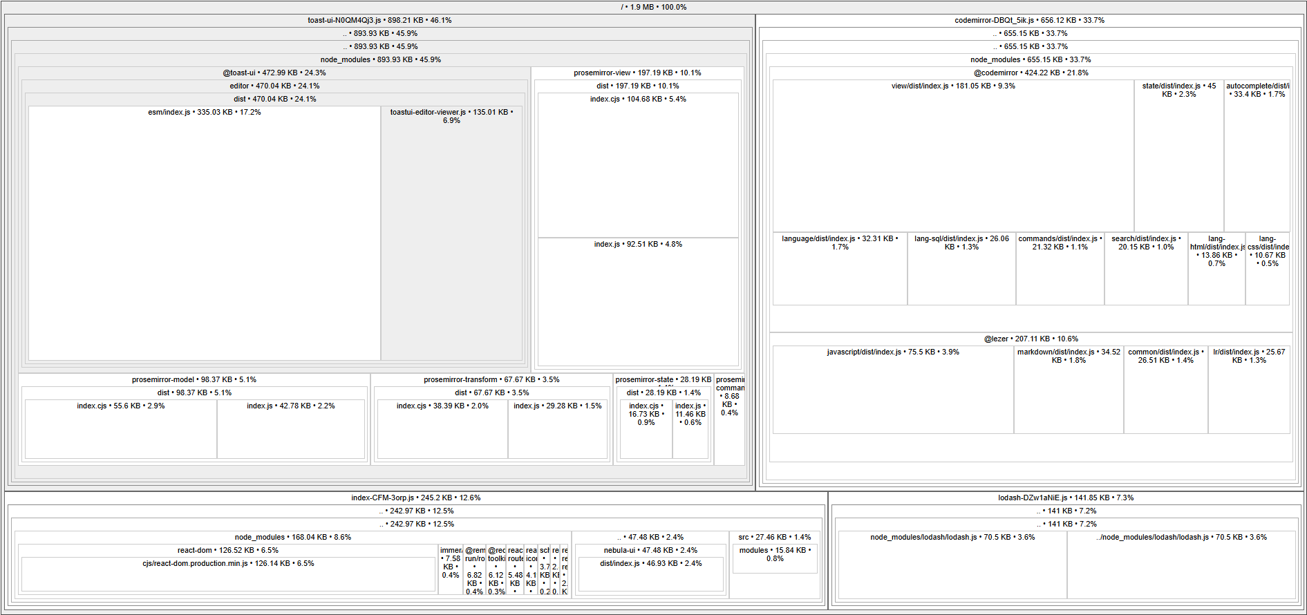This screenshot has height=615, width=1307.
Task: Select the modules 15.84 KB block
Action: tap(775, 558)
